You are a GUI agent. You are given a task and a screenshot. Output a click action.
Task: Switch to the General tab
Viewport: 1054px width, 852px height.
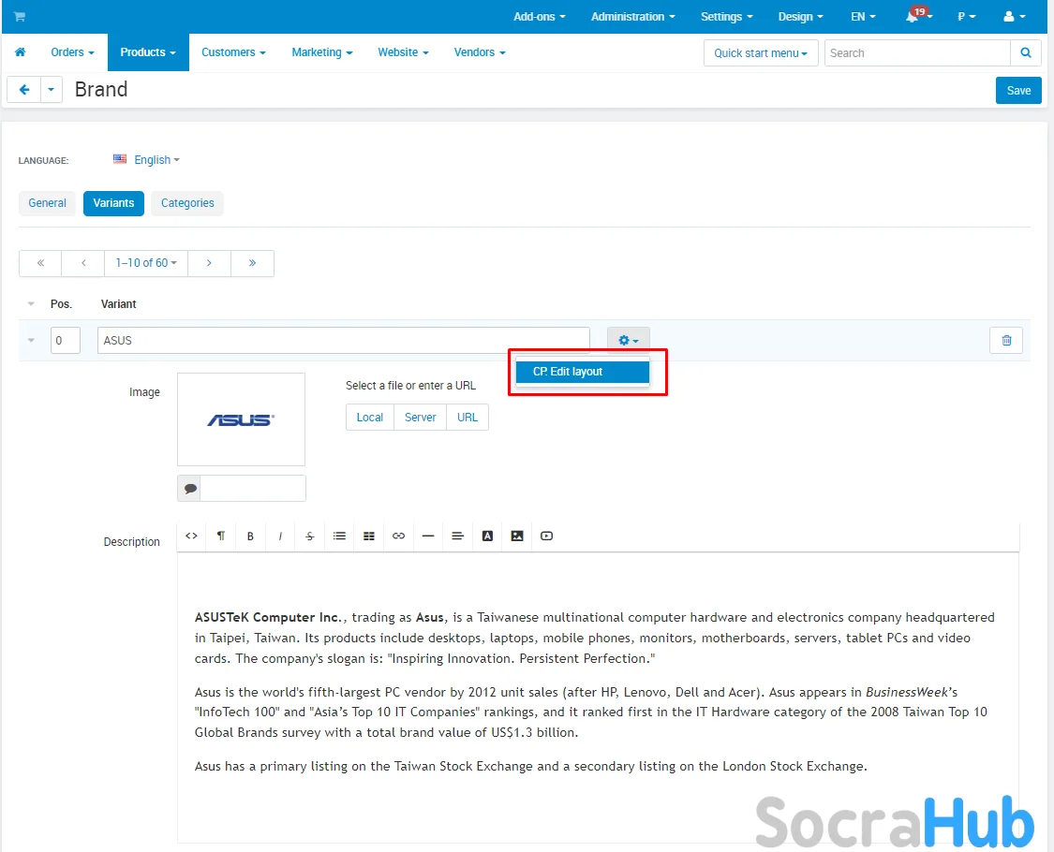[47, 203]
